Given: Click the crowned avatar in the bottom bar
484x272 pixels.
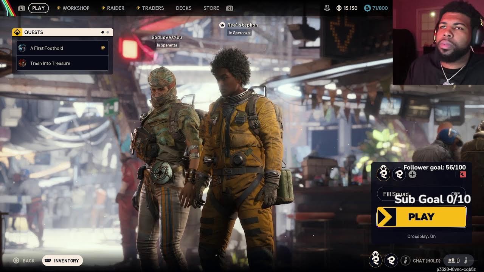Looking at the screenshot, I should point(375,260).
